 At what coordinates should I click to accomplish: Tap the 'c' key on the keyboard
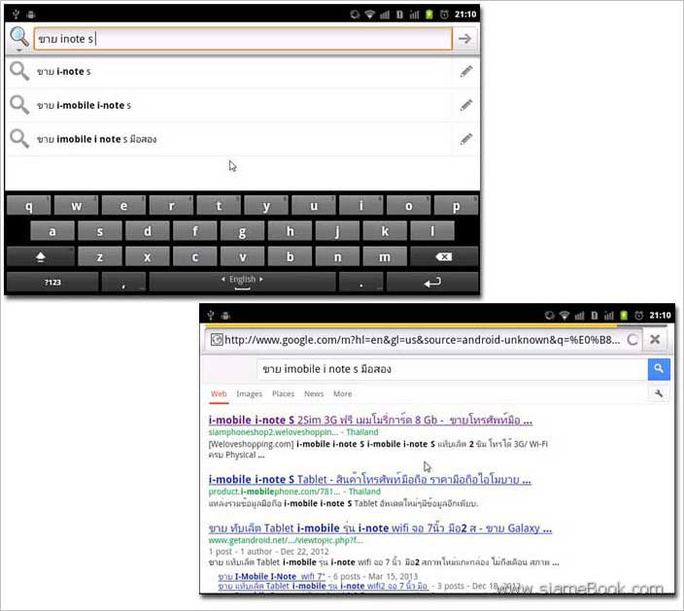point(195,256)
